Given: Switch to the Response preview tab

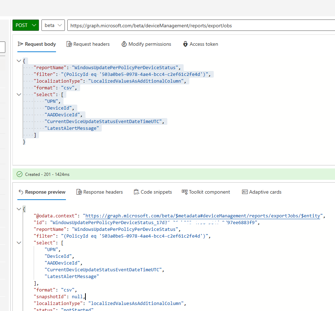Looking at the screenshot, I should click(x=42, y=192).
